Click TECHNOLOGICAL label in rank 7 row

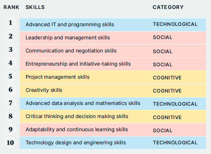pos(175,104)
